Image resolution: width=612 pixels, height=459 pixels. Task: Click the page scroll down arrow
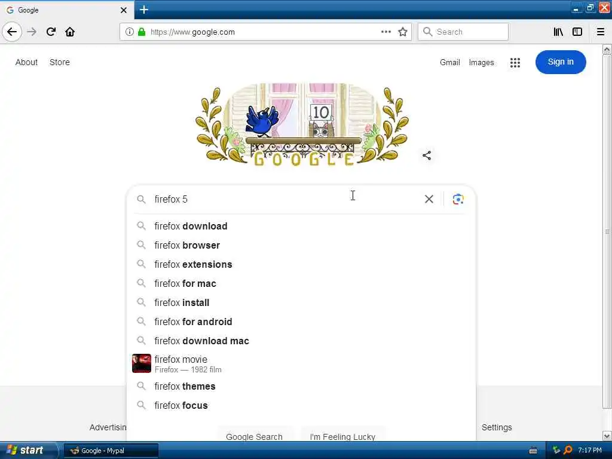pyautogui.click(x=607, y=436)
